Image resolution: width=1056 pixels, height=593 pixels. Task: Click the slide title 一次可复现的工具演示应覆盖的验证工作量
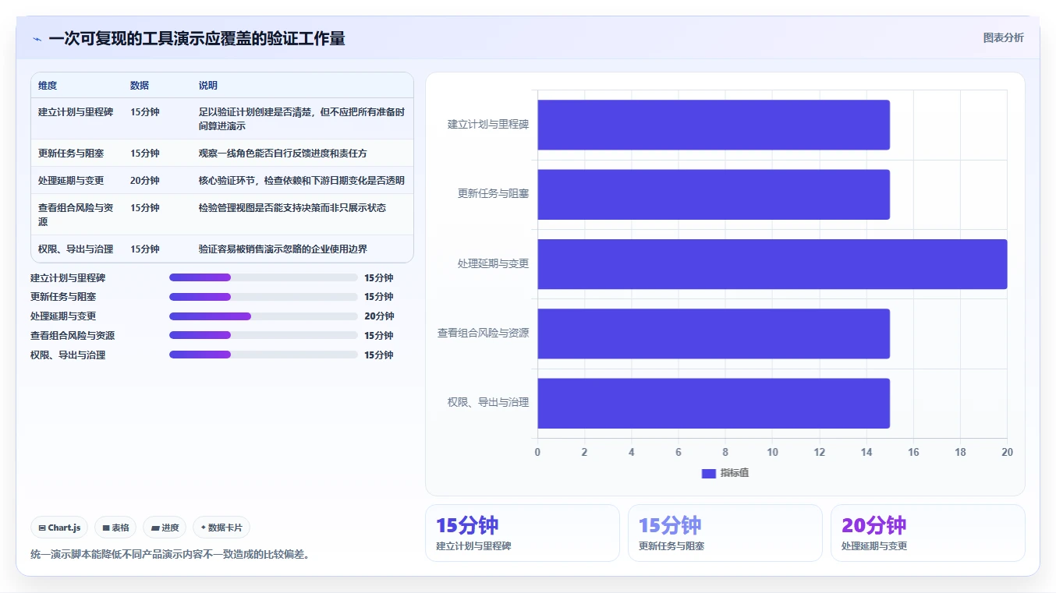[197, 39]
